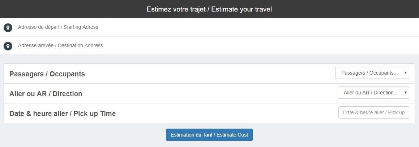Click the arrow on the Direction dropdown
The height and width of the screenshot is (147, 419).
(x=405, y=92)
